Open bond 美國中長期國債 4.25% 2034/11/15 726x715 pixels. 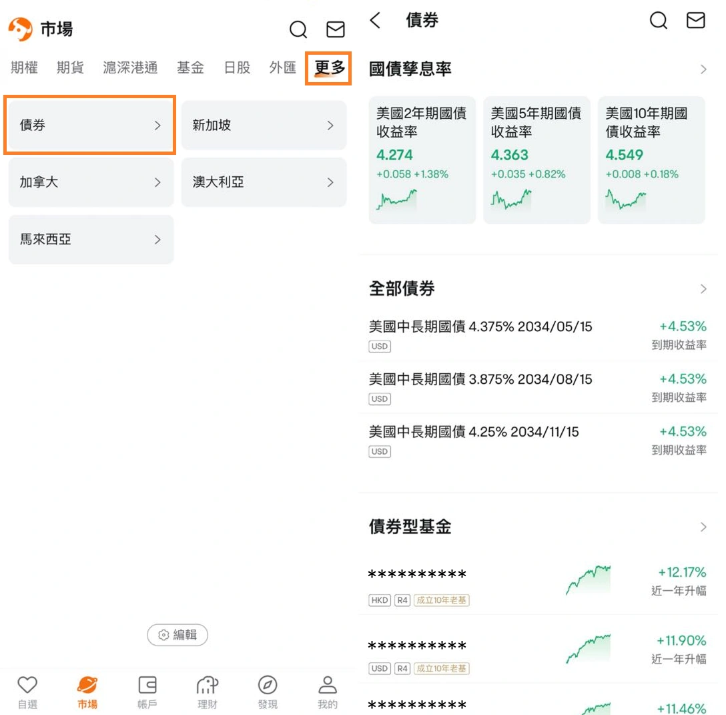point(538,441)
